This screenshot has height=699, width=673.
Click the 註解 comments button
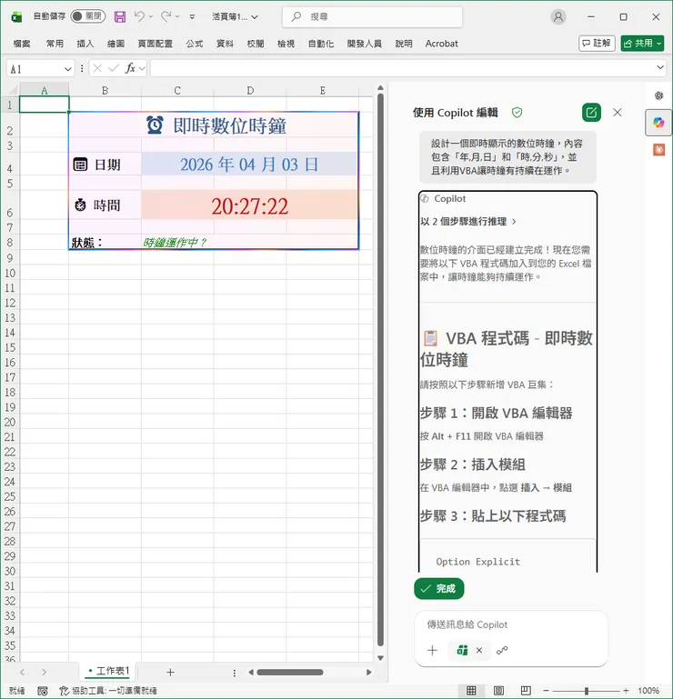click(597, 44)
